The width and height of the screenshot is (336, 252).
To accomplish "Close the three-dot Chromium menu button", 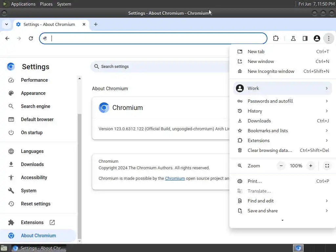I will pos(328,38).
